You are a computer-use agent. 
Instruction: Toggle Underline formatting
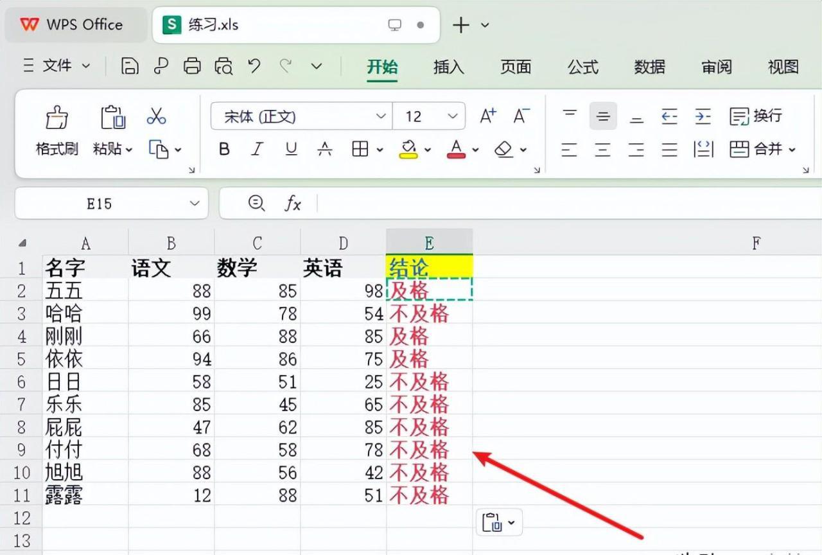pos(292,150)
